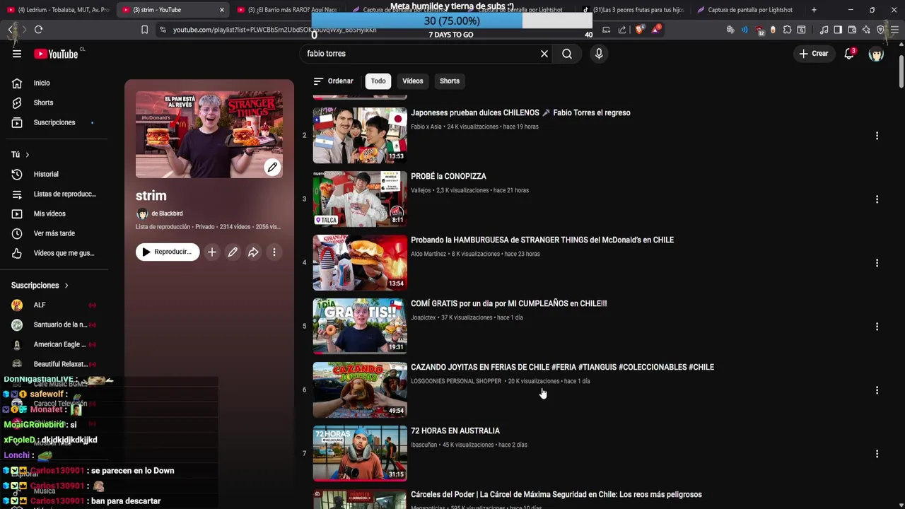Viewport: 905px width, 509px height.
Task: Switch to the Ledrium Tobalaba browser tab
Action: pyautogui.click(x=57, y=10)
